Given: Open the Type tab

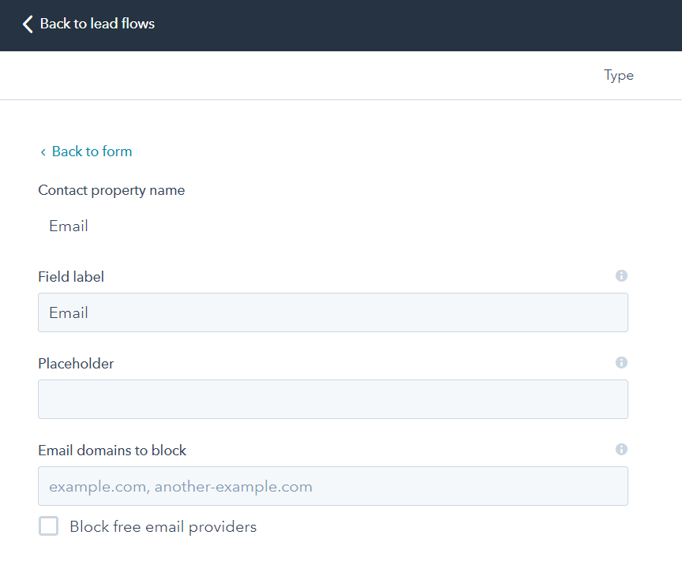Looking at the screenshot, I should pos(619,76).
